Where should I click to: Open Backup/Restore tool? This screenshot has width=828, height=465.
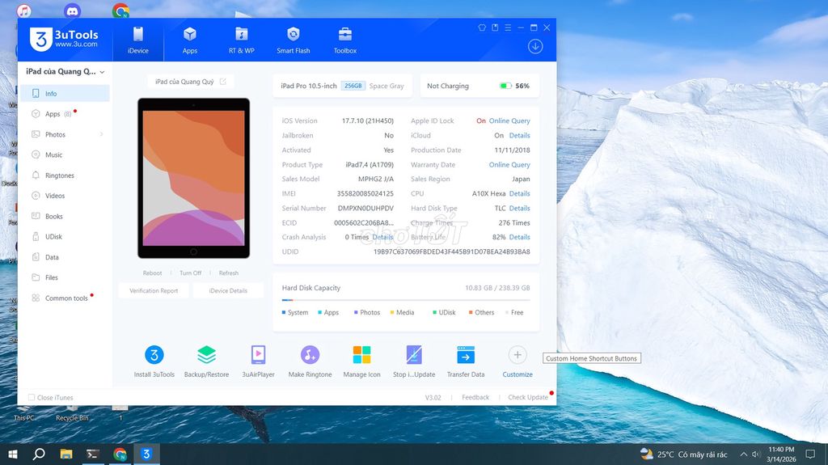[206, 361]
